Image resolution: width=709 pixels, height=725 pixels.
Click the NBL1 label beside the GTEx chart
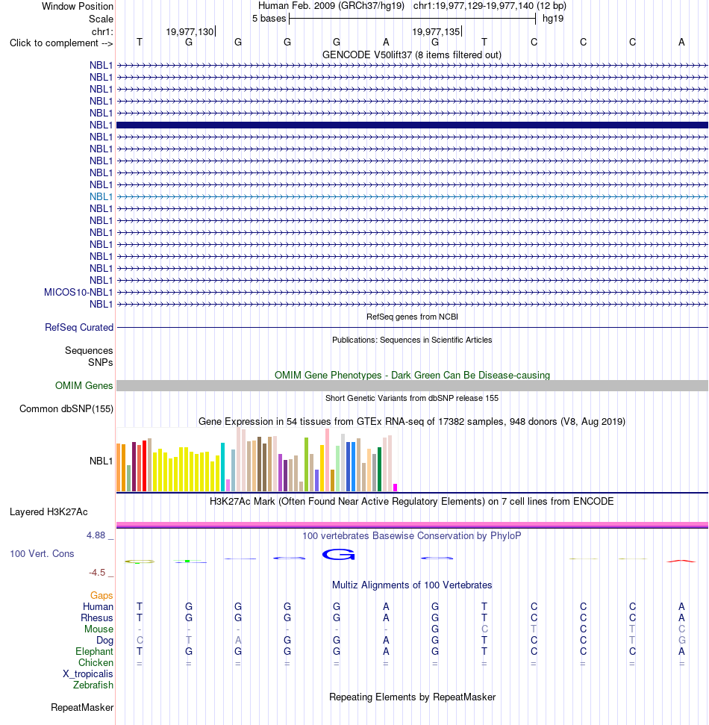tap(101, 461)
